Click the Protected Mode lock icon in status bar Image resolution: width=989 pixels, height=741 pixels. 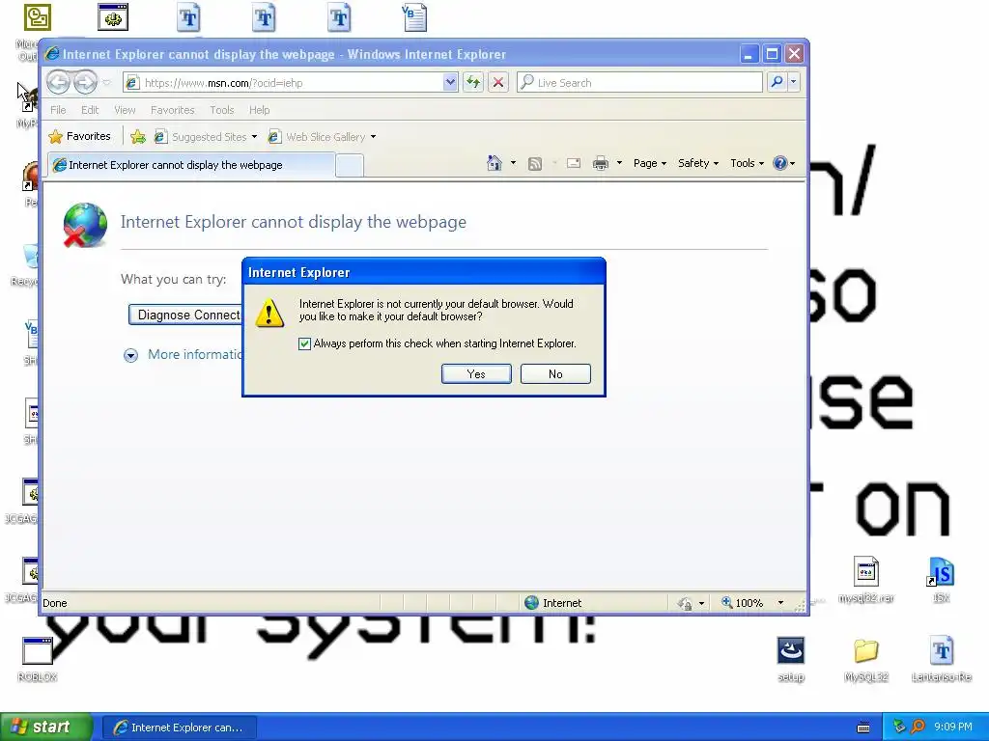coord(685,604)
